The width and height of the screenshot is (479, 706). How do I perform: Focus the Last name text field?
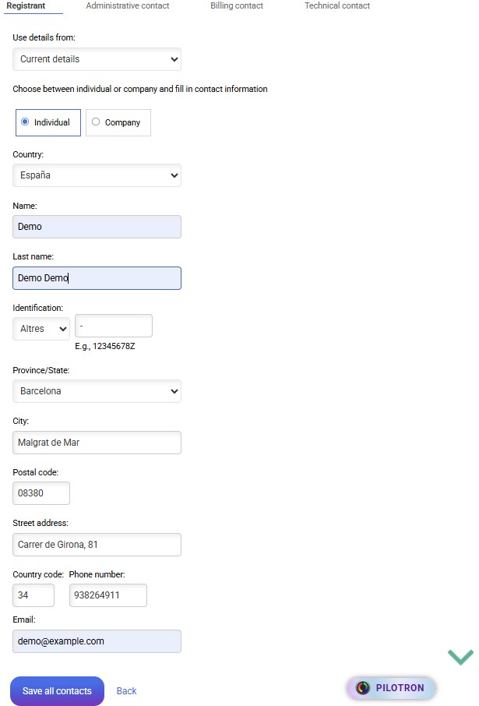pos(97,278)
